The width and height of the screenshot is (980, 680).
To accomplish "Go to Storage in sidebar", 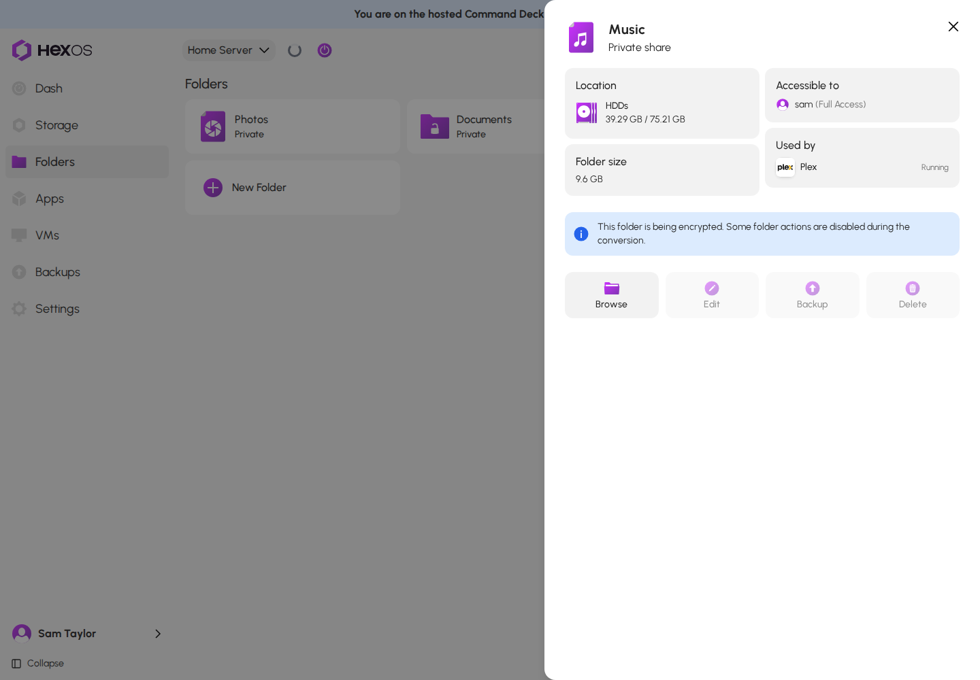I will (87, 125).
